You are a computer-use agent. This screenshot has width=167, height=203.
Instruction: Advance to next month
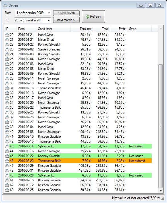[66, 20]
